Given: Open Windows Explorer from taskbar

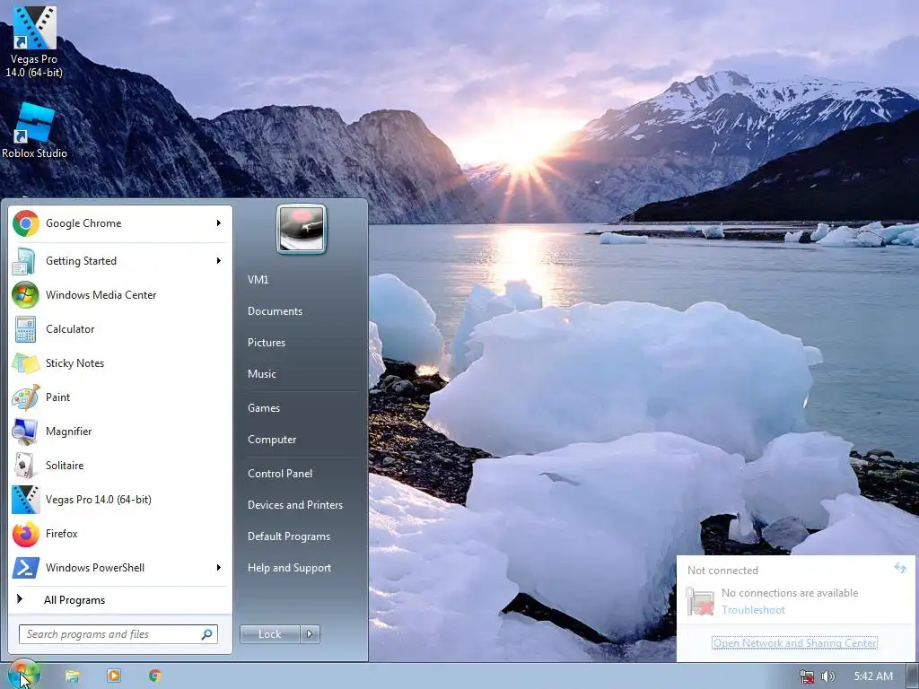Looking at the screenshot, I should [72, 676].
